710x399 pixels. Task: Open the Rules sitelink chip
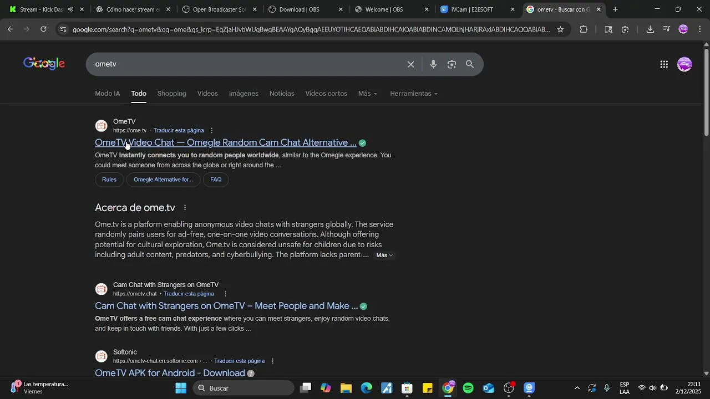point(109,180)
